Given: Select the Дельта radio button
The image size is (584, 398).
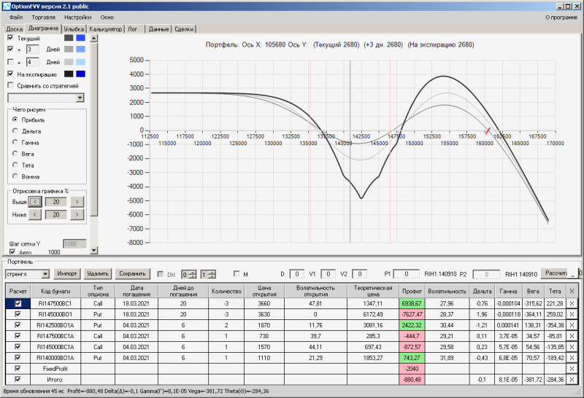Looking at the screenshot, I should pos(15,130).
